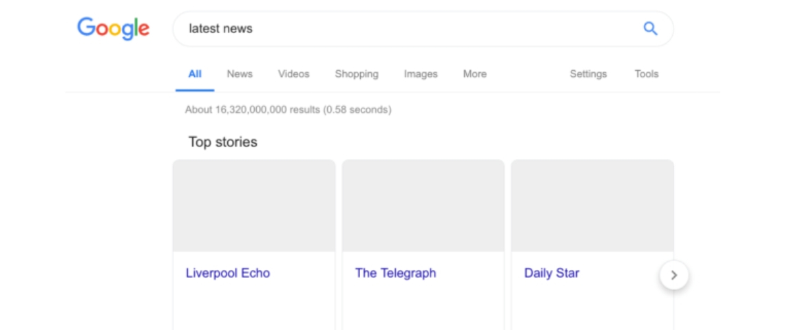Show the search Tools options
The width and height of the screenshot is (785, 330).
point(646,74)
